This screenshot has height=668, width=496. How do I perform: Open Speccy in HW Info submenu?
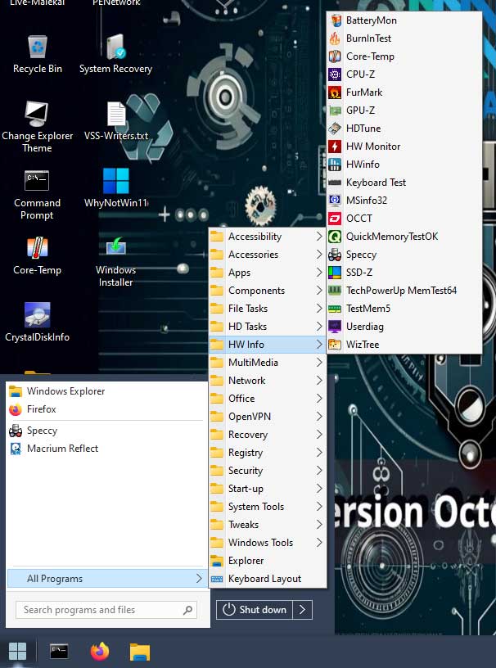[404, 255]
